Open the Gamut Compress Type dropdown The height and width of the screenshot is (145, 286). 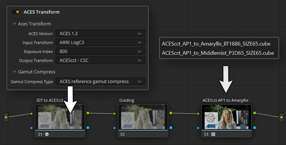100,82
